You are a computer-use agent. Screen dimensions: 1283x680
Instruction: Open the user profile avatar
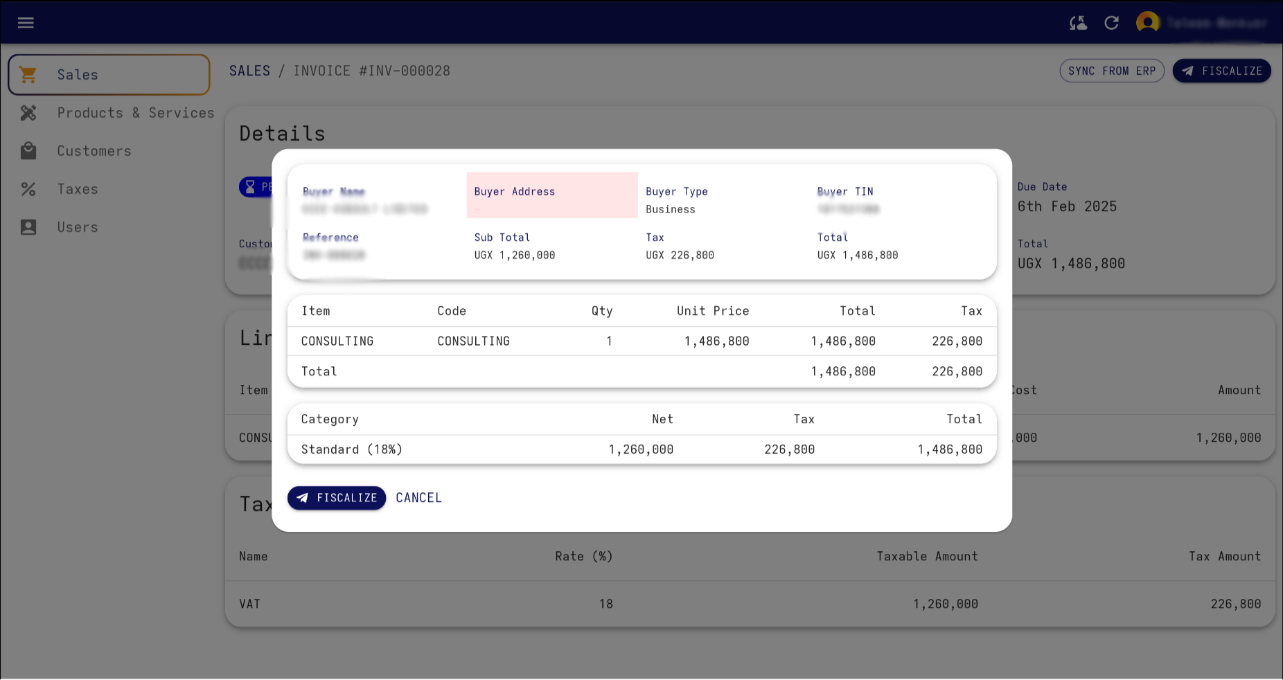coord(1148,21)
